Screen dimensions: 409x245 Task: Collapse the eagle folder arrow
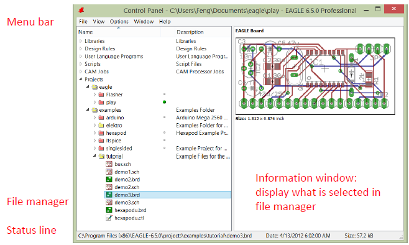[88, 86]
